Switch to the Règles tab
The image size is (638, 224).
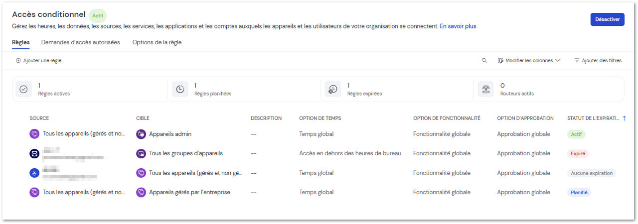pyautogui.click(x=21, y=42)
